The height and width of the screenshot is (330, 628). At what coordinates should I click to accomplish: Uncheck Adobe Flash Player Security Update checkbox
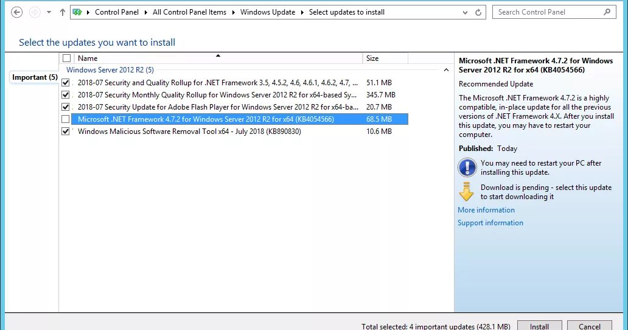[x=65, y=107]
